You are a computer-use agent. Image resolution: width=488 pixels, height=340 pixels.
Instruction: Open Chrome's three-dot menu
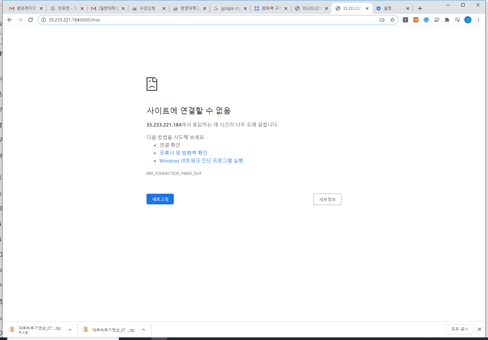(x=478, y=20)
